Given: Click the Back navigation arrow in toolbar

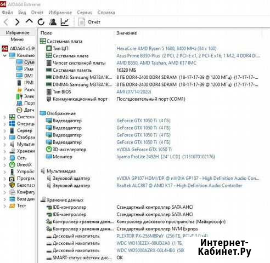Looking at the screenshot, I should (6, 22).
